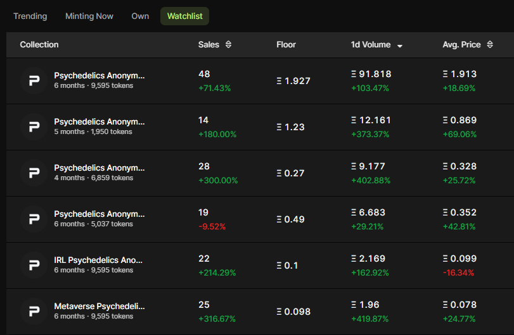This screenshot has height=335, width=514.
Task: Click the Sales column header label
Action: click(x=209, y=44)
